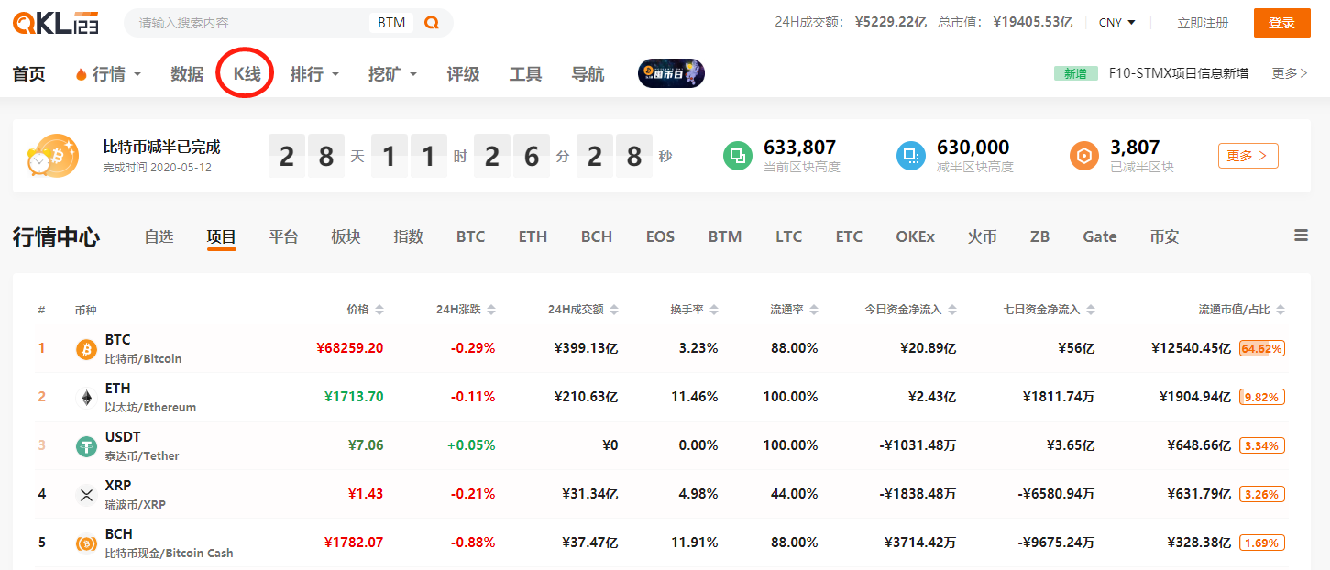Switch to the LTC market tab
This screenshot has width=1330, height=570.
point(789,236)
